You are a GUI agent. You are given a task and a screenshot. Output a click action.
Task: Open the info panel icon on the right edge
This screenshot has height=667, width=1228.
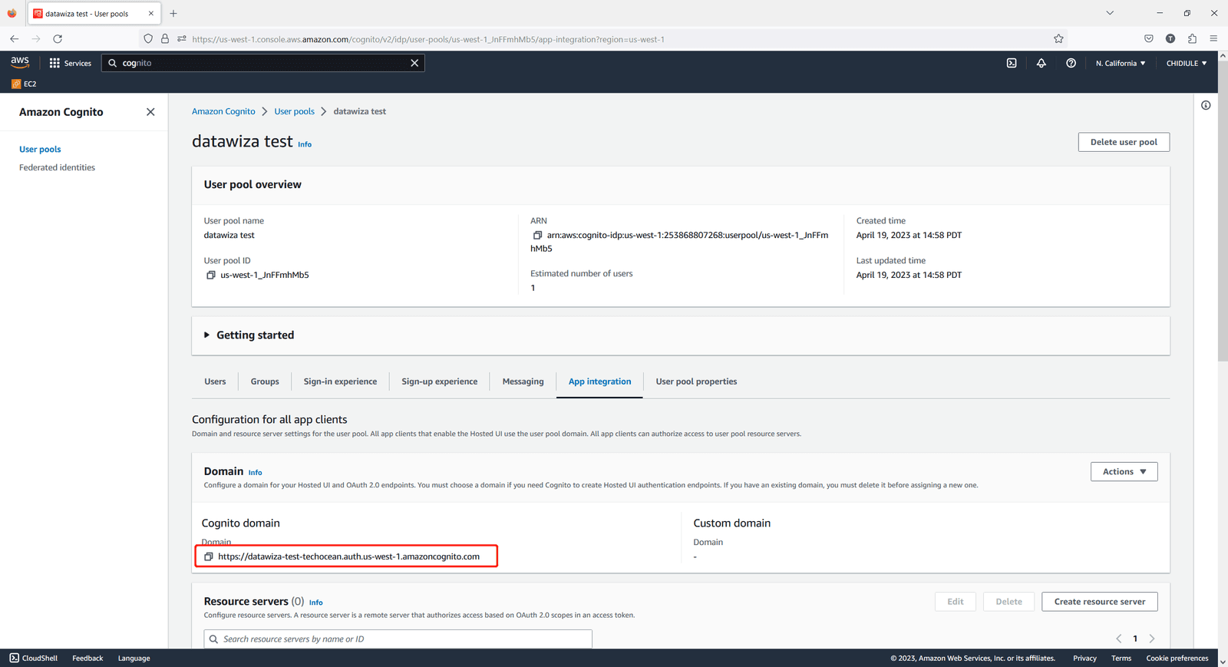pos(1206,105)
